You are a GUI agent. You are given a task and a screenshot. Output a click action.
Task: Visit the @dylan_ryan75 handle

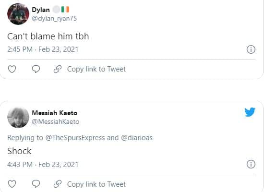pos(54,19)
